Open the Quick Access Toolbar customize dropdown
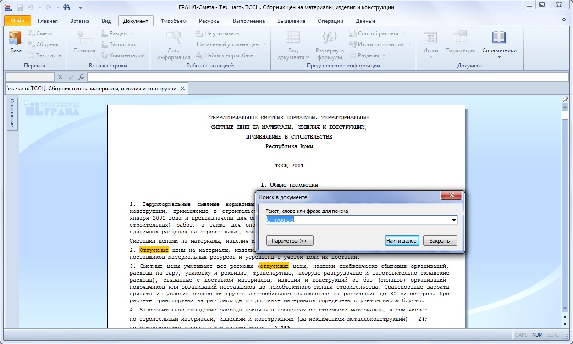Viewport: 573px width, 344px height. point(80,7)
